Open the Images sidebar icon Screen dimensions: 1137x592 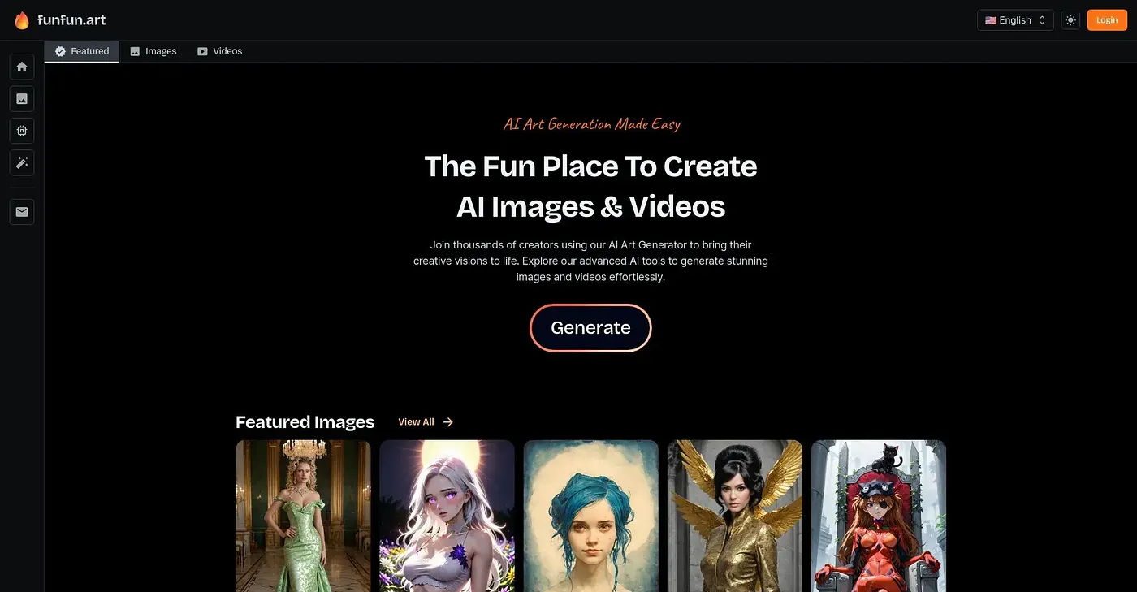click(22, 98)
